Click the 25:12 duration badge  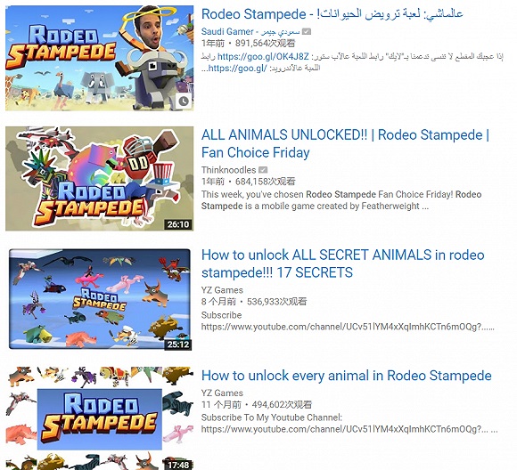[x=178, y=344]
